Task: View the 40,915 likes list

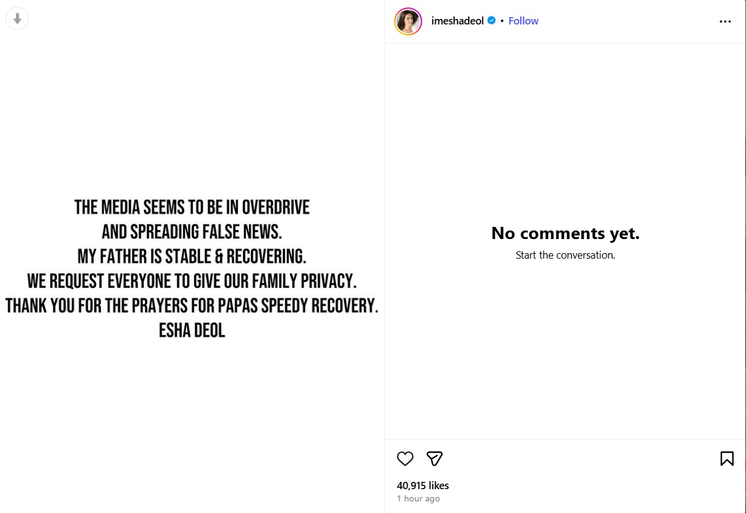Action: [423, 485]
